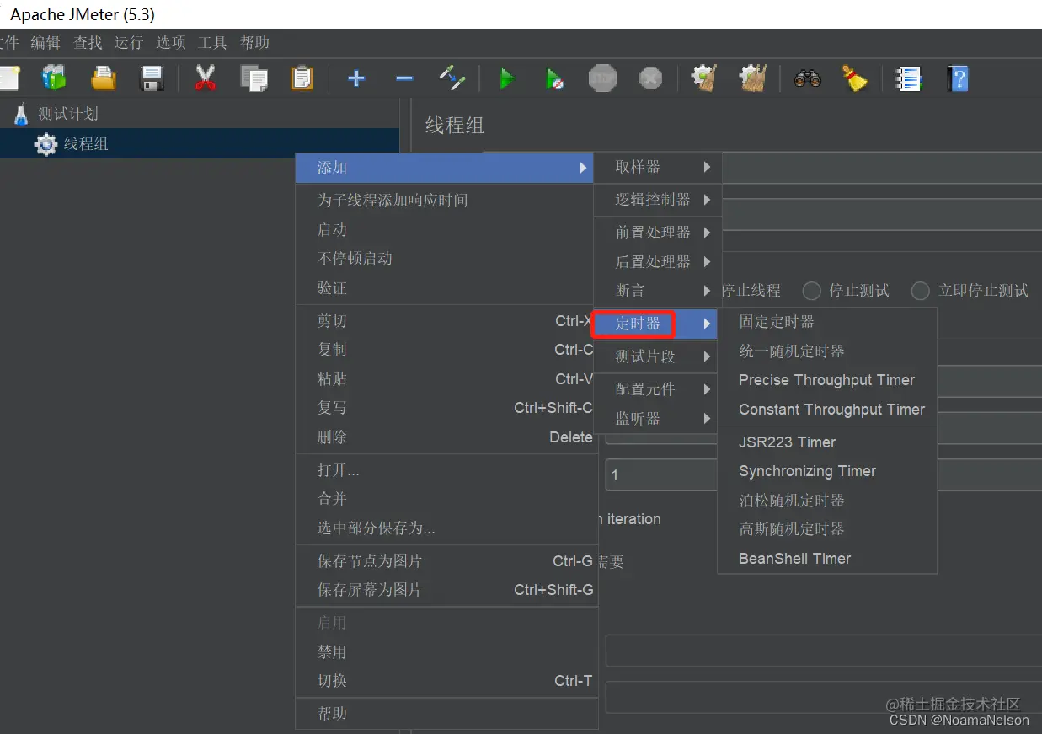
Task: Click the Help question mark icon
Action: [957, 79]
